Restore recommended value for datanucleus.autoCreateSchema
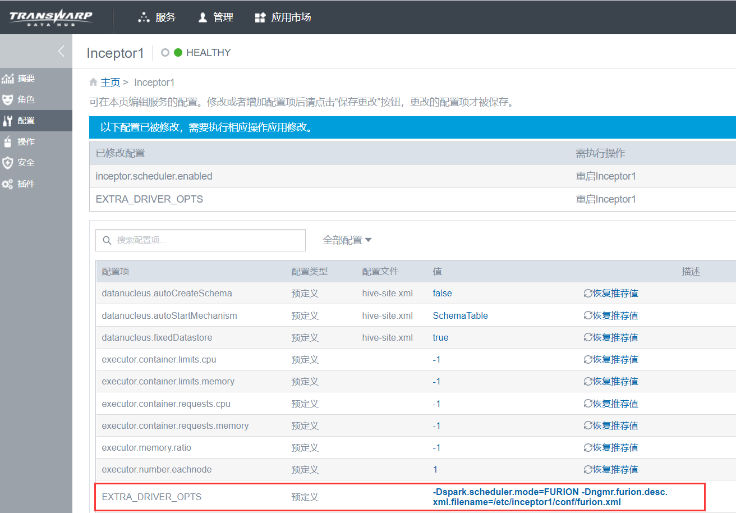The height and width of the screenshot is (513, 736). tap(611, 294)
